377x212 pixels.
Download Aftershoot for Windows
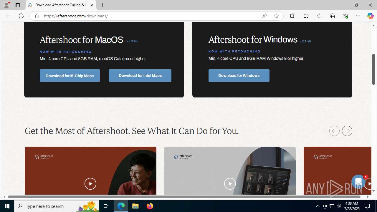click(x=239, y=76)
